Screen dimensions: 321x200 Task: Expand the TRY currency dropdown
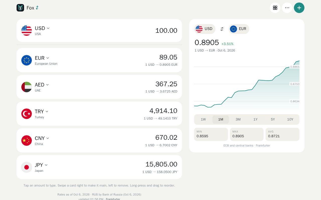42,111
